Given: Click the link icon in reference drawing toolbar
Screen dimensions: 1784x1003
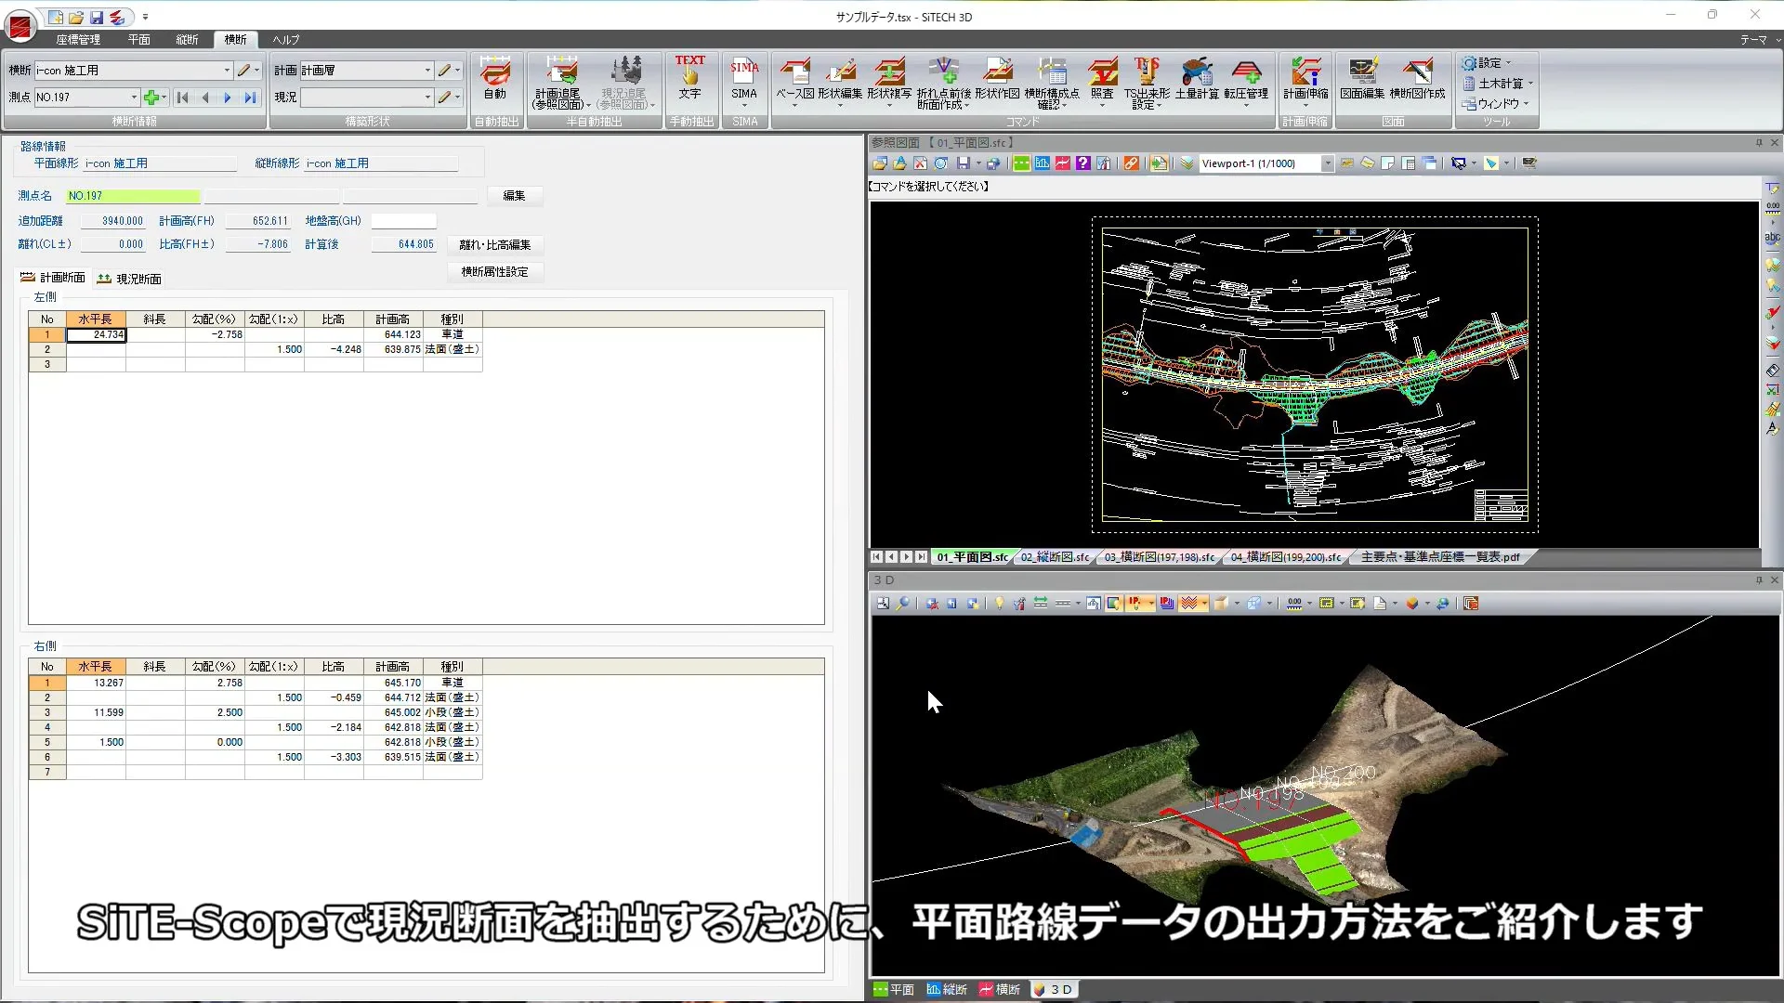Looking at the screenshot, I should pos(1131,163).
